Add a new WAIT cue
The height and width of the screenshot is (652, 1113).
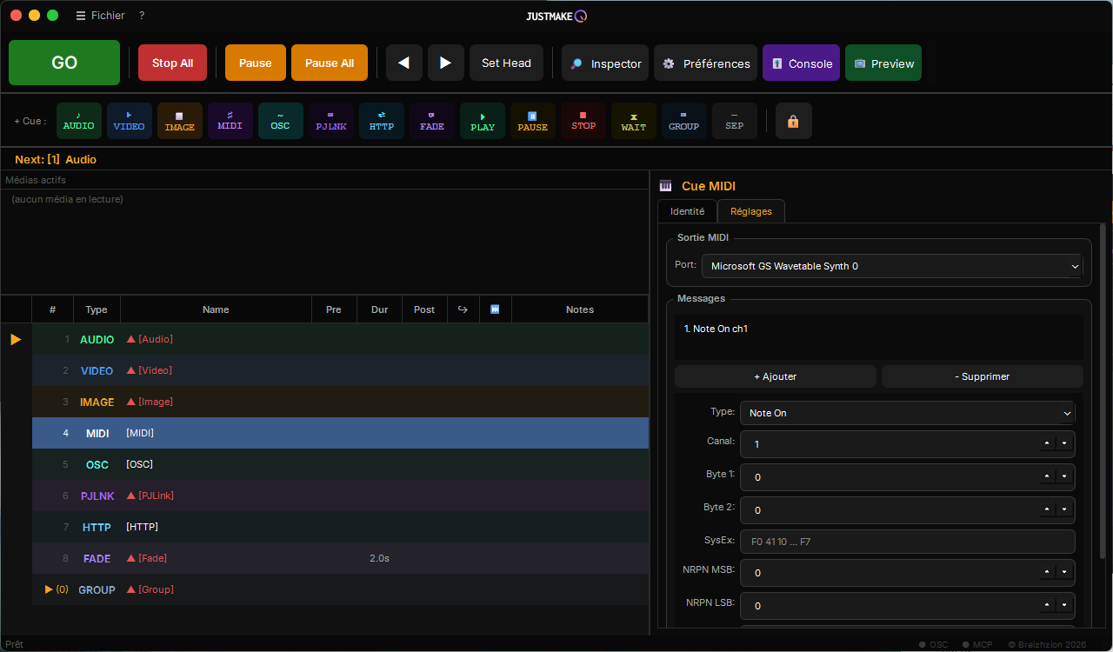tap(634, 121)
